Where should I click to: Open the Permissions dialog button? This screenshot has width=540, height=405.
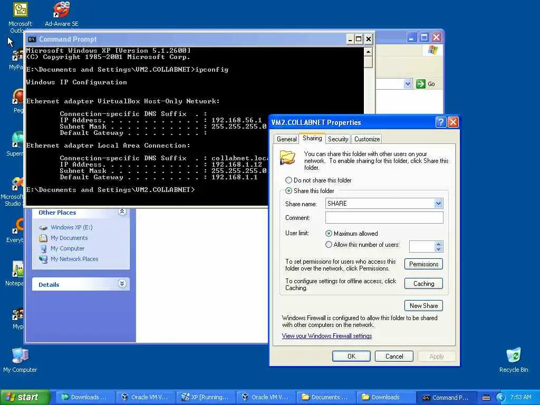tap(423, 264)
